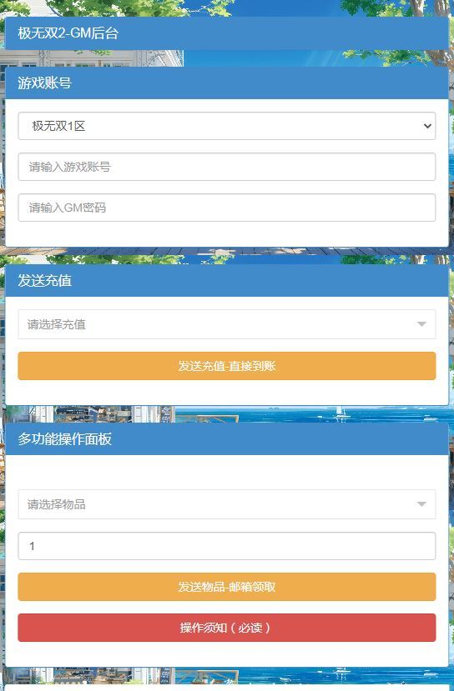454x691 pixels.
Task: Focus the 请输入GM密码 password field
Action: (x=227, y=208)
